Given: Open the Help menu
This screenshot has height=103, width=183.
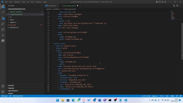Looking at the screenshot, I should click(x=45, y=2).
